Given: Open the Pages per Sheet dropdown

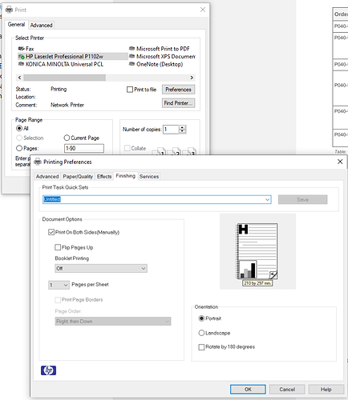Looking at the screenshot, I should [59, 285].
